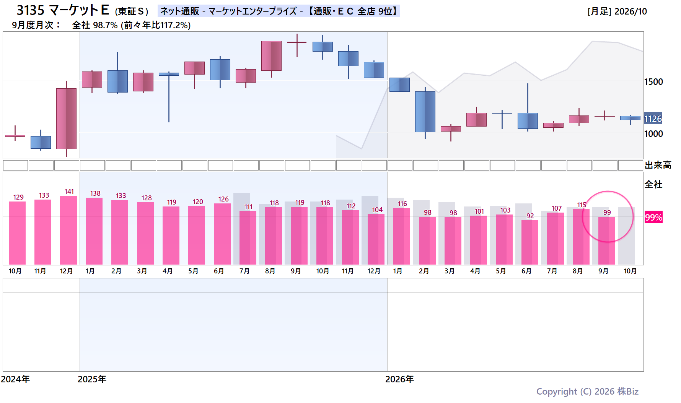Click the tall blue February 2026 candlestick
The height and width of the screenshot is (403, 681).
425,112
